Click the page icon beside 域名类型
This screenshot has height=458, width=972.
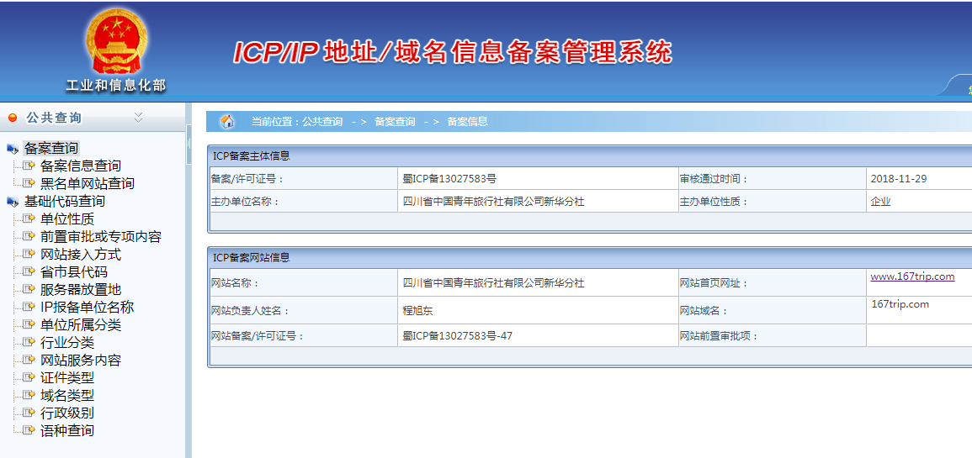(x=29, y=396)
